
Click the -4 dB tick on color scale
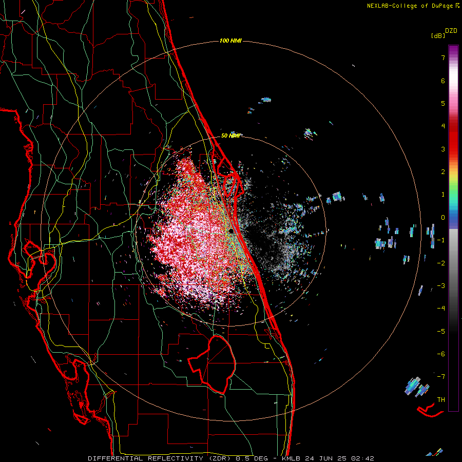[x=441, y=309]
